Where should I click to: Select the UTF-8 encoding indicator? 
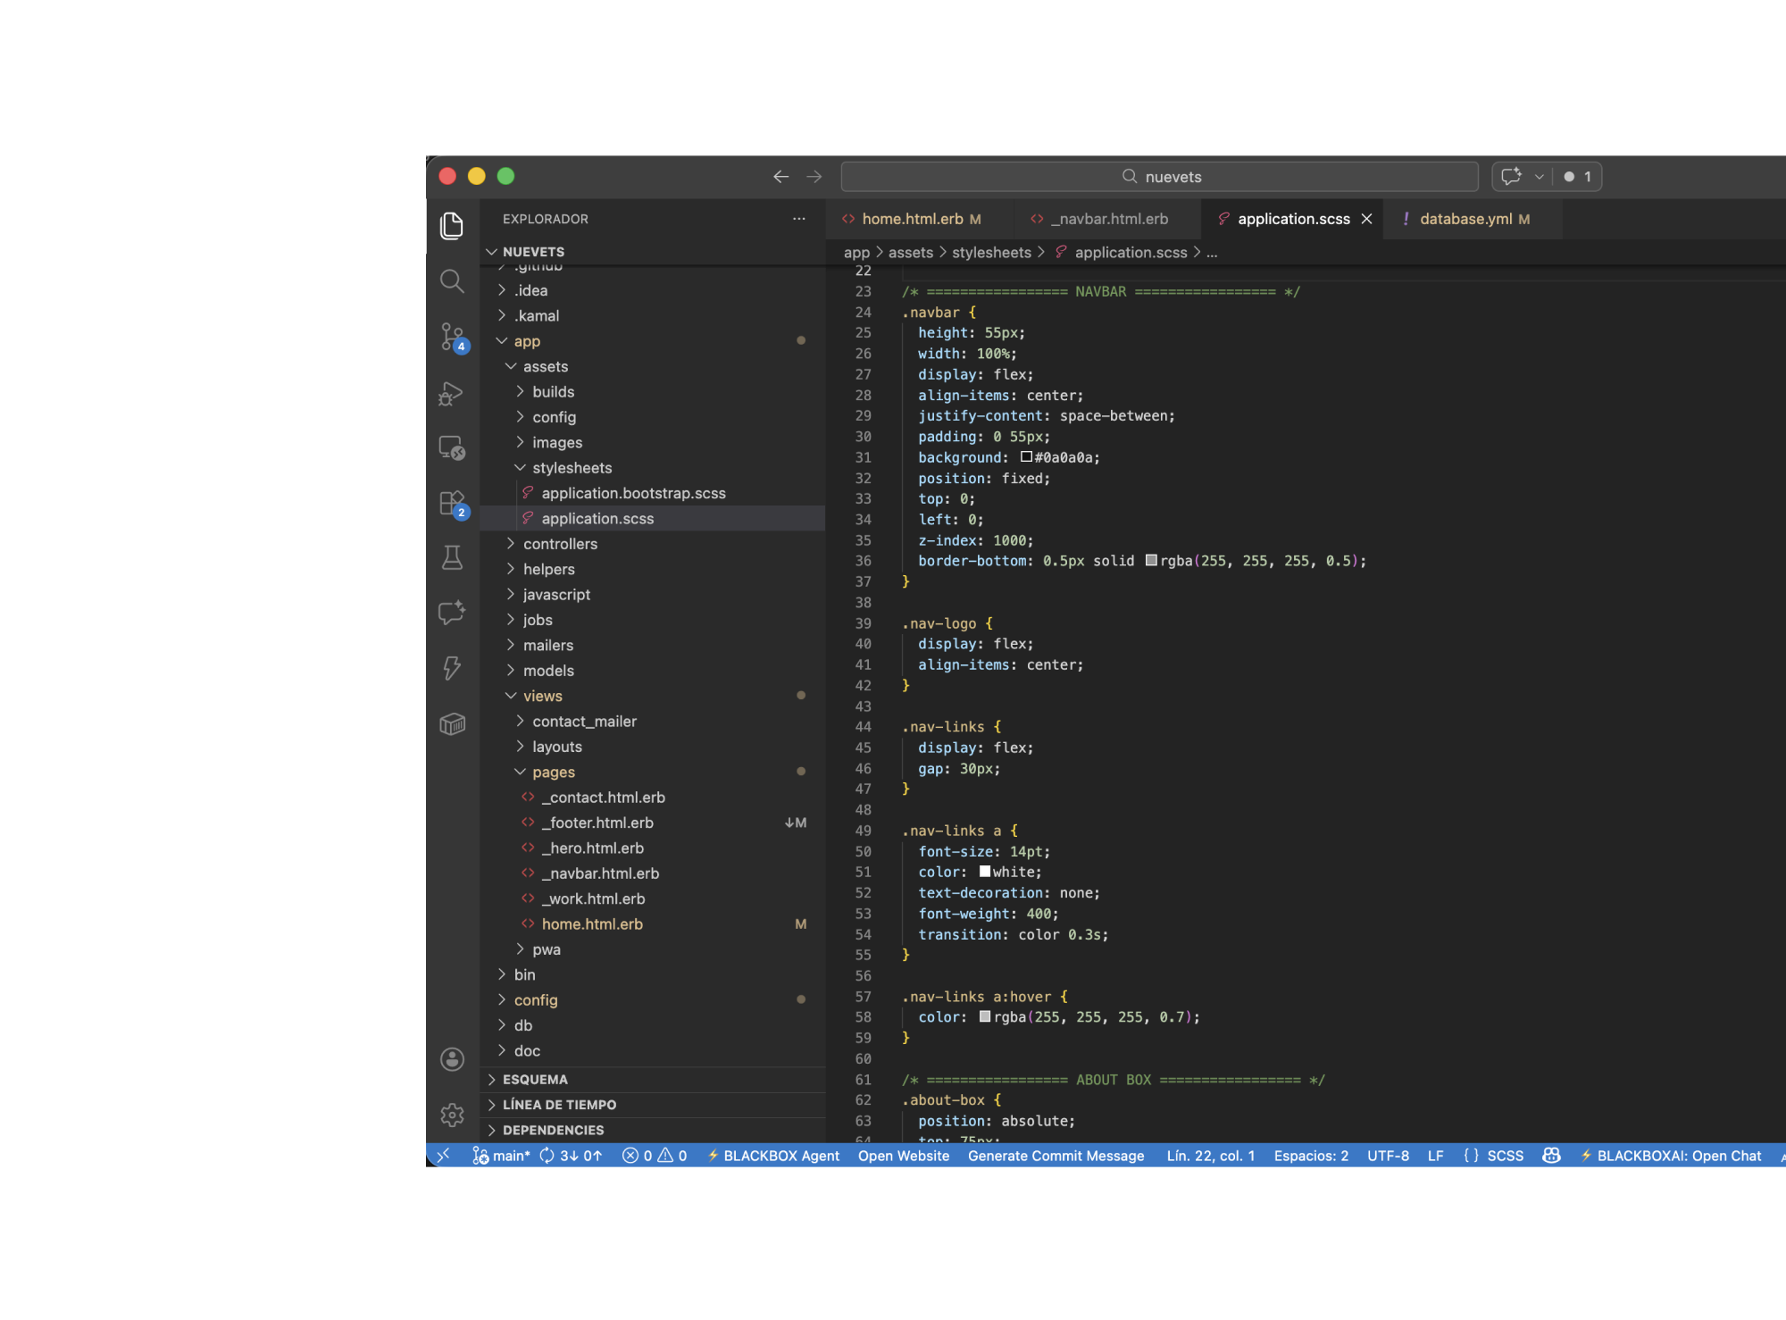(1388, 1155)
